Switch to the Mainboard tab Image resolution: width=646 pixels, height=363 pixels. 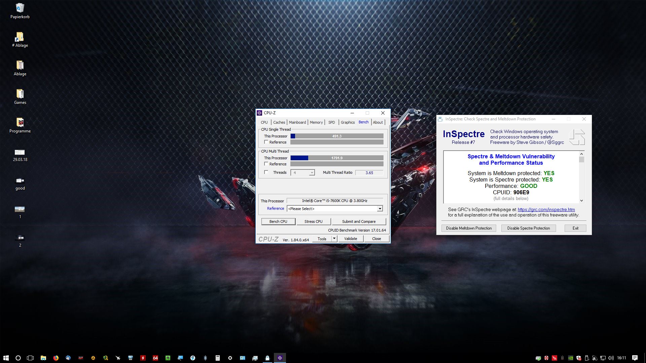point(297,122)
